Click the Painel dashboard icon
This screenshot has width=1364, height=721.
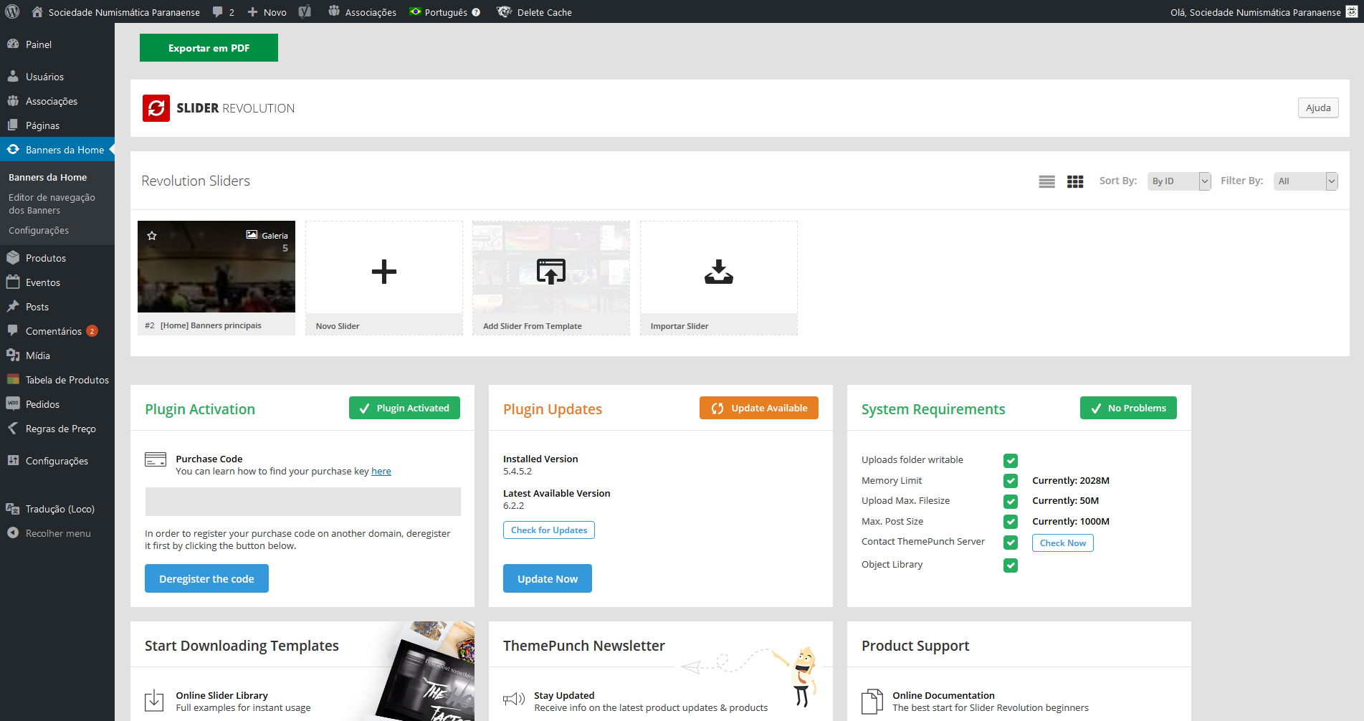click(13, 44)
